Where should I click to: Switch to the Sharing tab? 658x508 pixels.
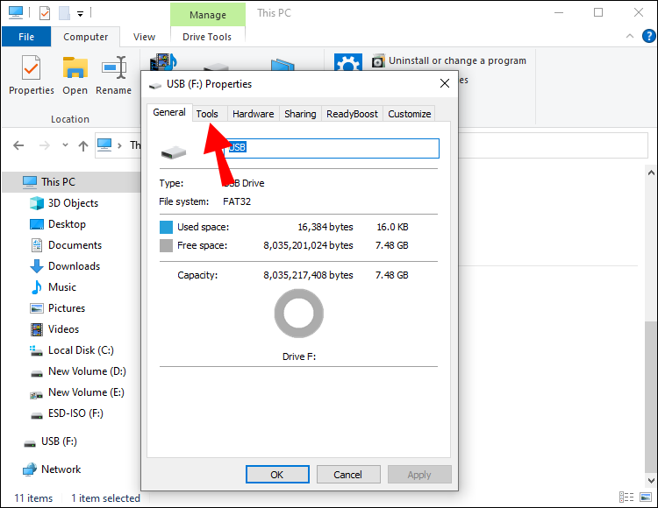(x=300, y=114)
